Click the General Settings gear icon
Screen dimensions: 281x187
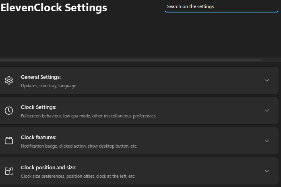[9, 80]
